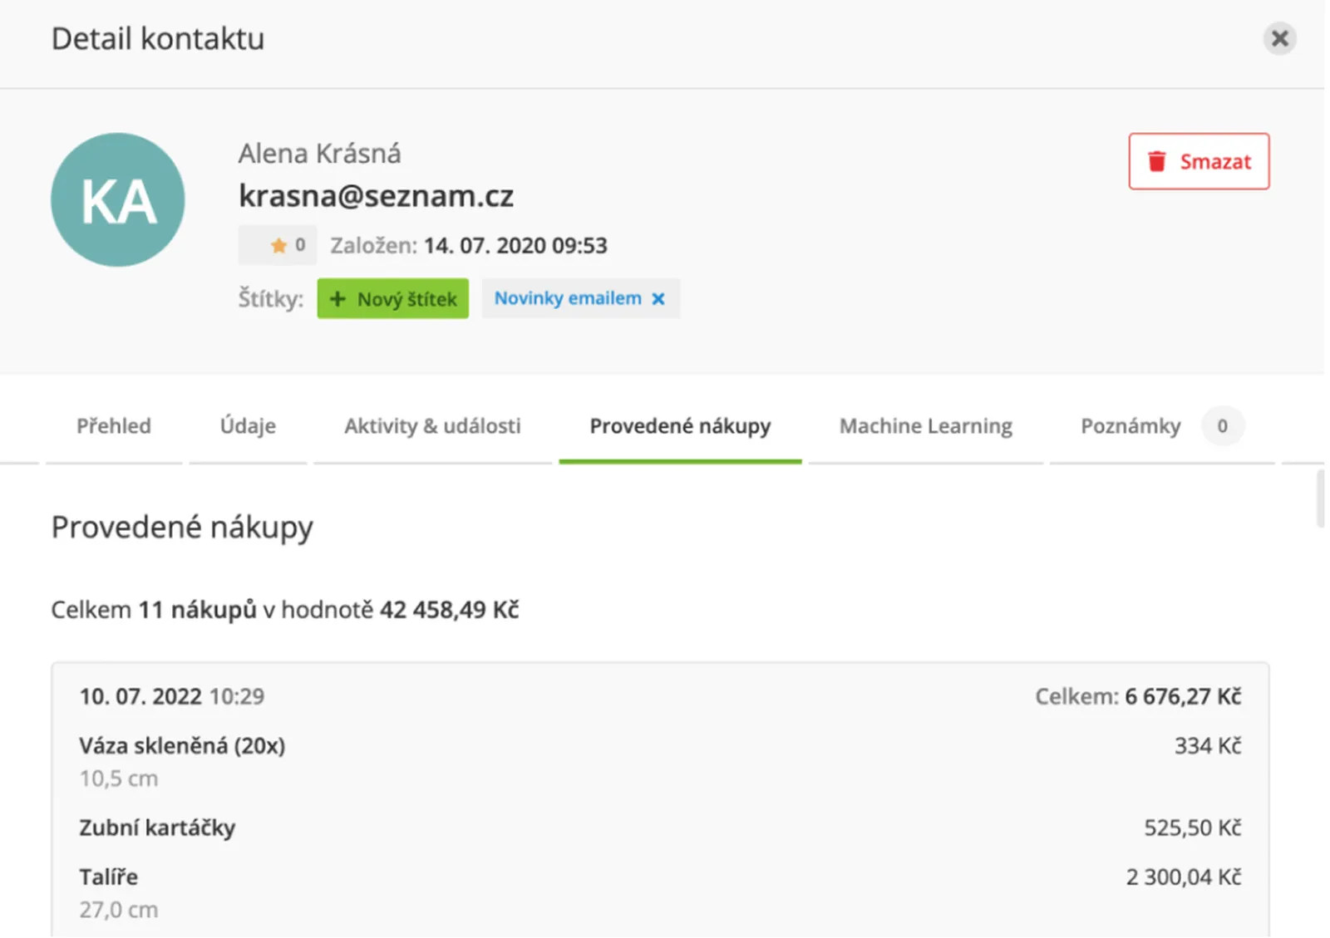The image size is (1330, 938).
Task: Go to Aktivity & události tab
Action: 432,426
